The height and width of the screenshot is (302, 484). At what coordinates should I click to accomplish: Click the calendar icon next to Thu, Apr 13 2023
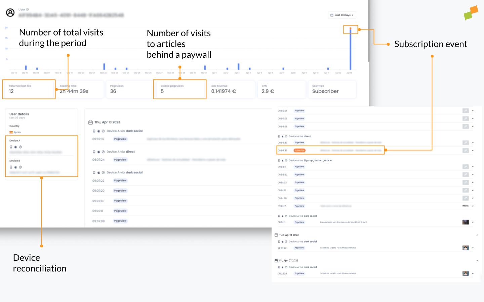tap(90, 122)
